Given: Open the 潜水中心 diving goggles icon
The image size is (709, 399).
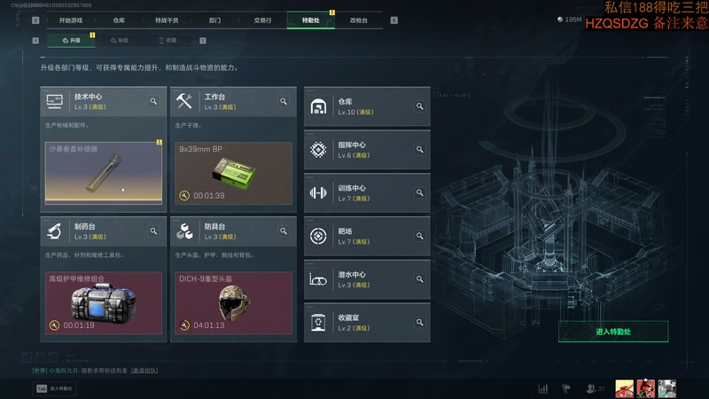Looking at the screenshot, I should coord(318,279).
